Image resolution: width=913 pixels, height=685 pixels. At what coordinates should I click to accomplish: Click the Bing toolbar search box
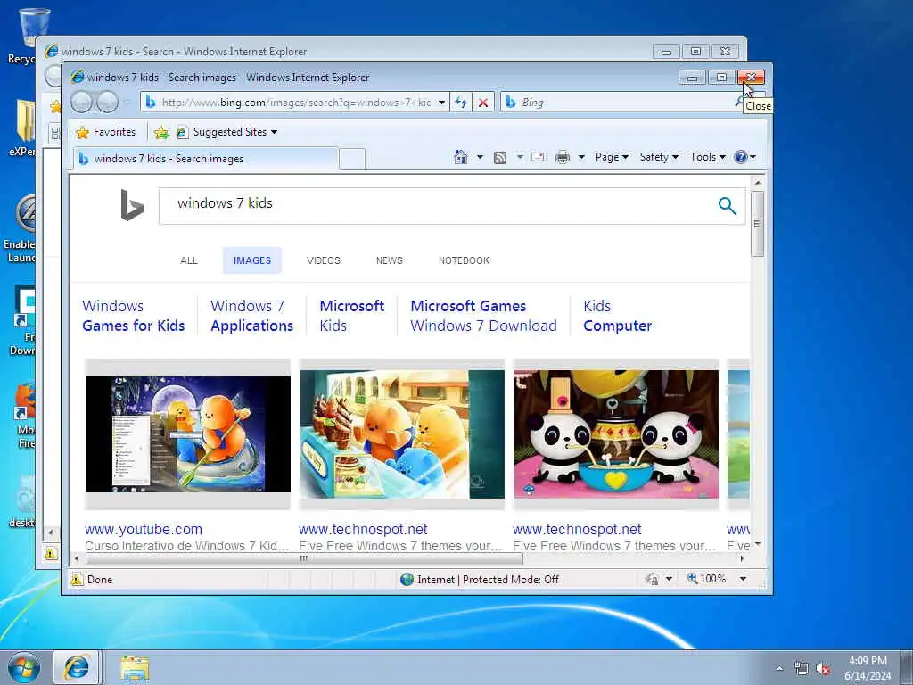pyautogui.click(x=617, y=103)
